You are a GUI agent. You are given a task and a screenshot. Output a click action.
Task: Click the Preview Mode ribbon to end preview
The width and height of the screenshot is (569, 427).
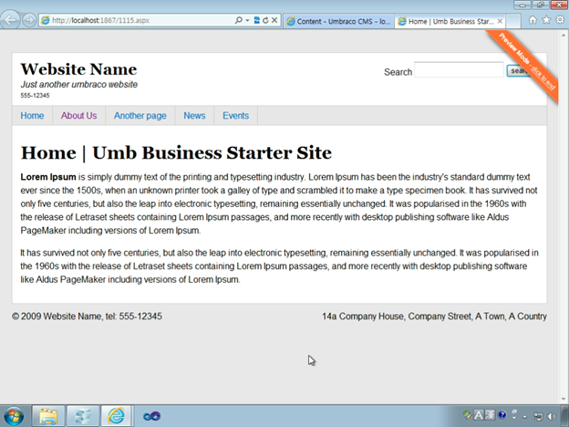click(x=527, y=61)
